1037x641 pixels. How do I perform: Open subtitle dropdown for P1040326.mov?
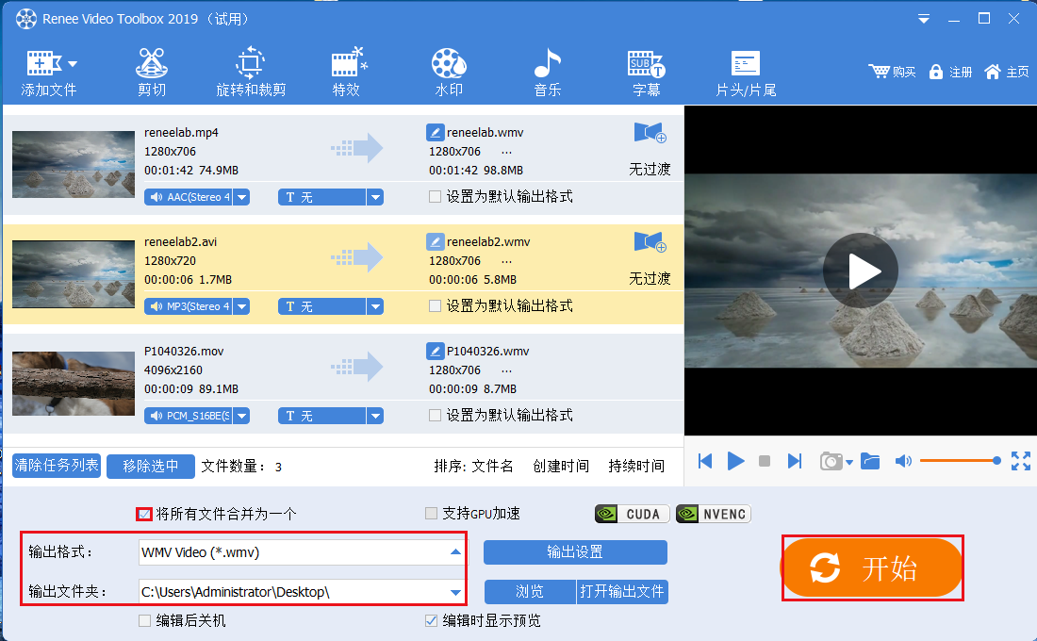pos(375,416)
